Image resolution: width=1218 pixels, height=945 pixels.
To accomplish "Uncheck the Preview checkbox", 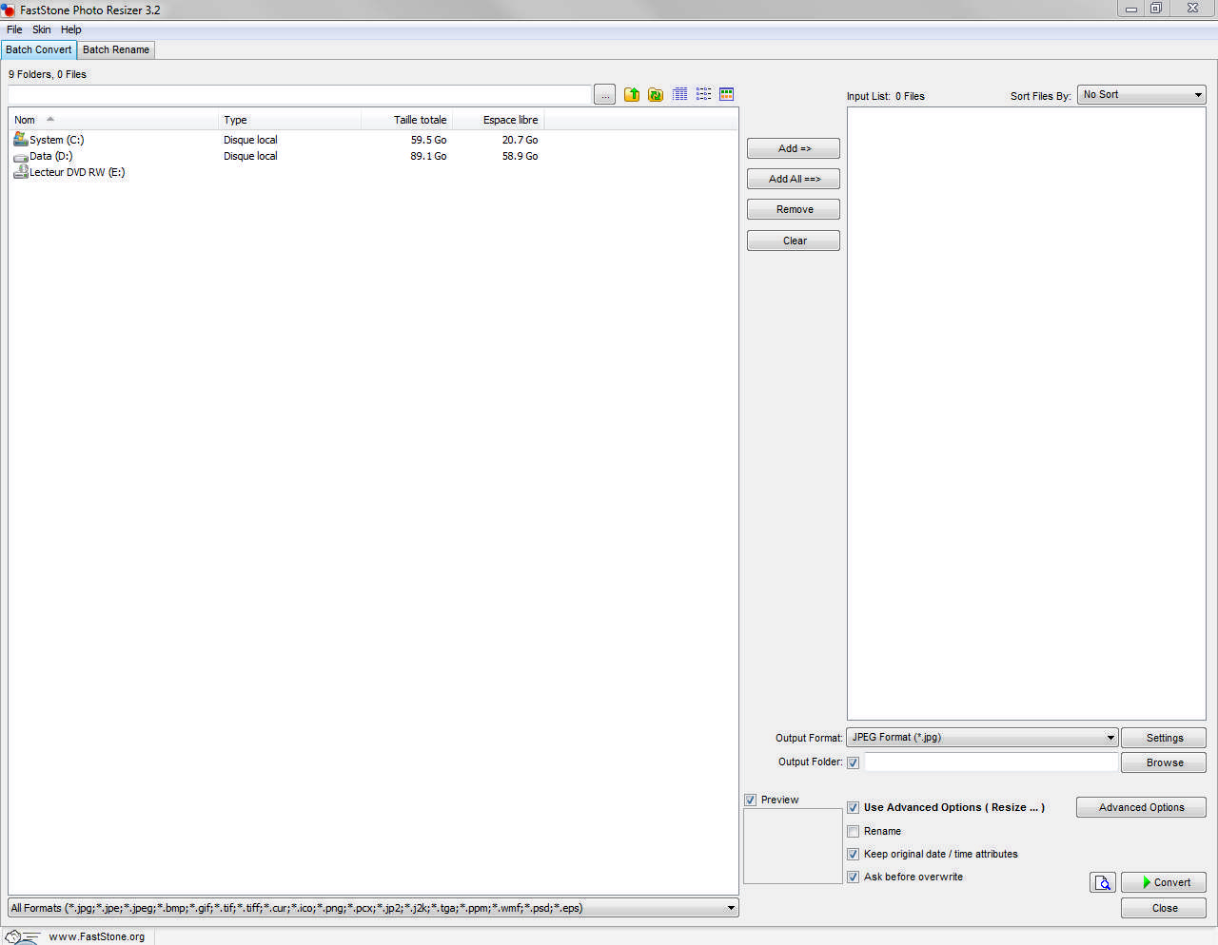I will pos(751,800).
